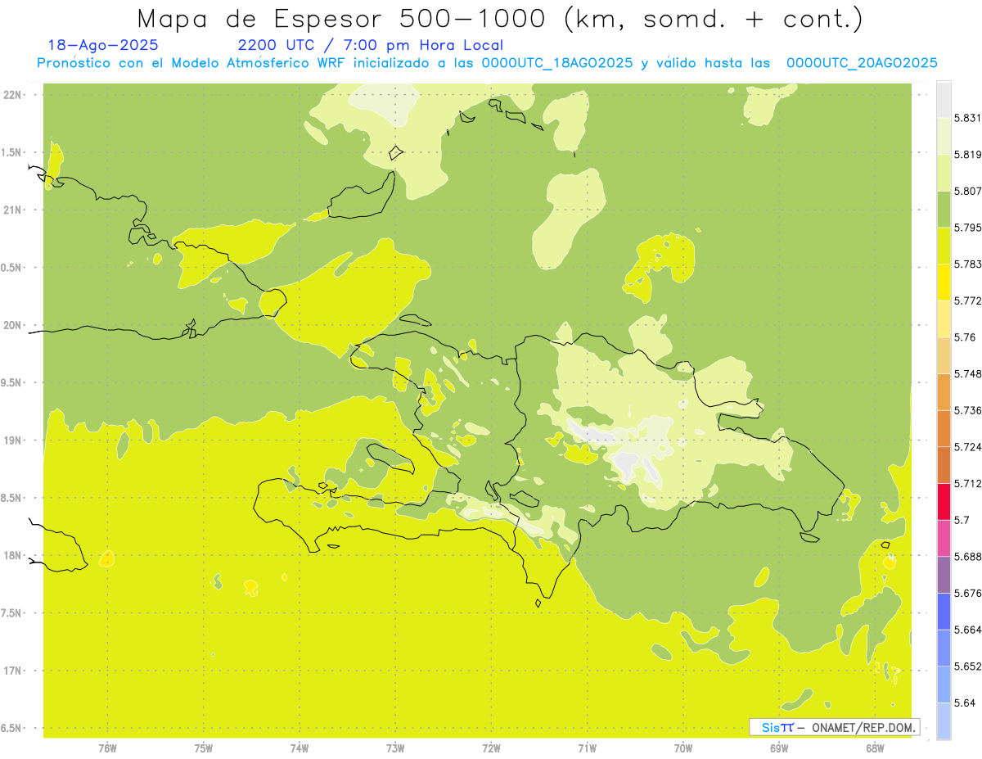Click the purple legend swatch between 5.676 and 5.688
The height and width of the screenshot is (759, 982).
point(944,575)
